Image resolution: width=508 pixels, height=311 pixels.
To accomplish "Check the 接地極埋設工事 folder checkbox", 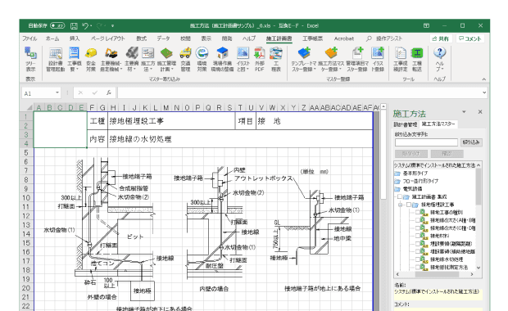I will [x=409, y=205].
